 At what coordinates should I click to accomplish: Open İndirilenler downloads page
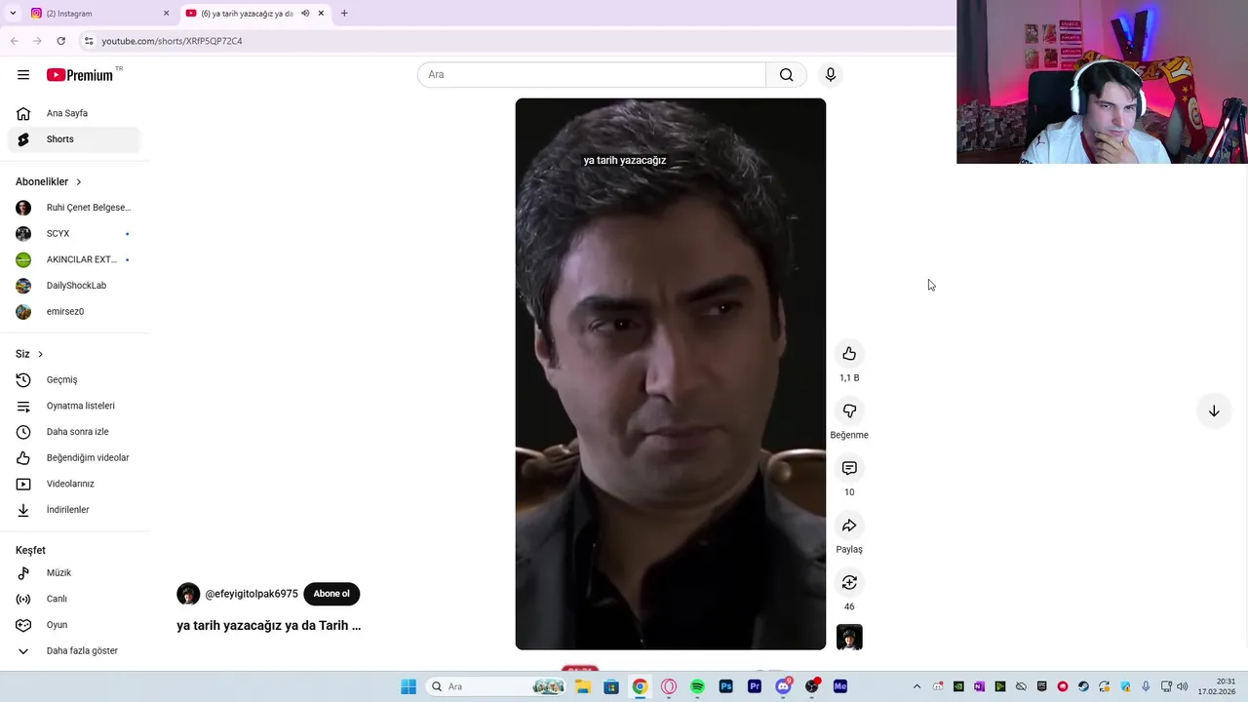click(x=74, y=510)
